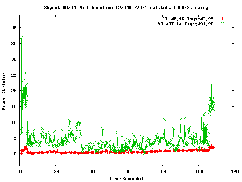Screen dimensions: 242x182
Task: Click the y-axis tick label 10
Action: [x=14, y=122]
